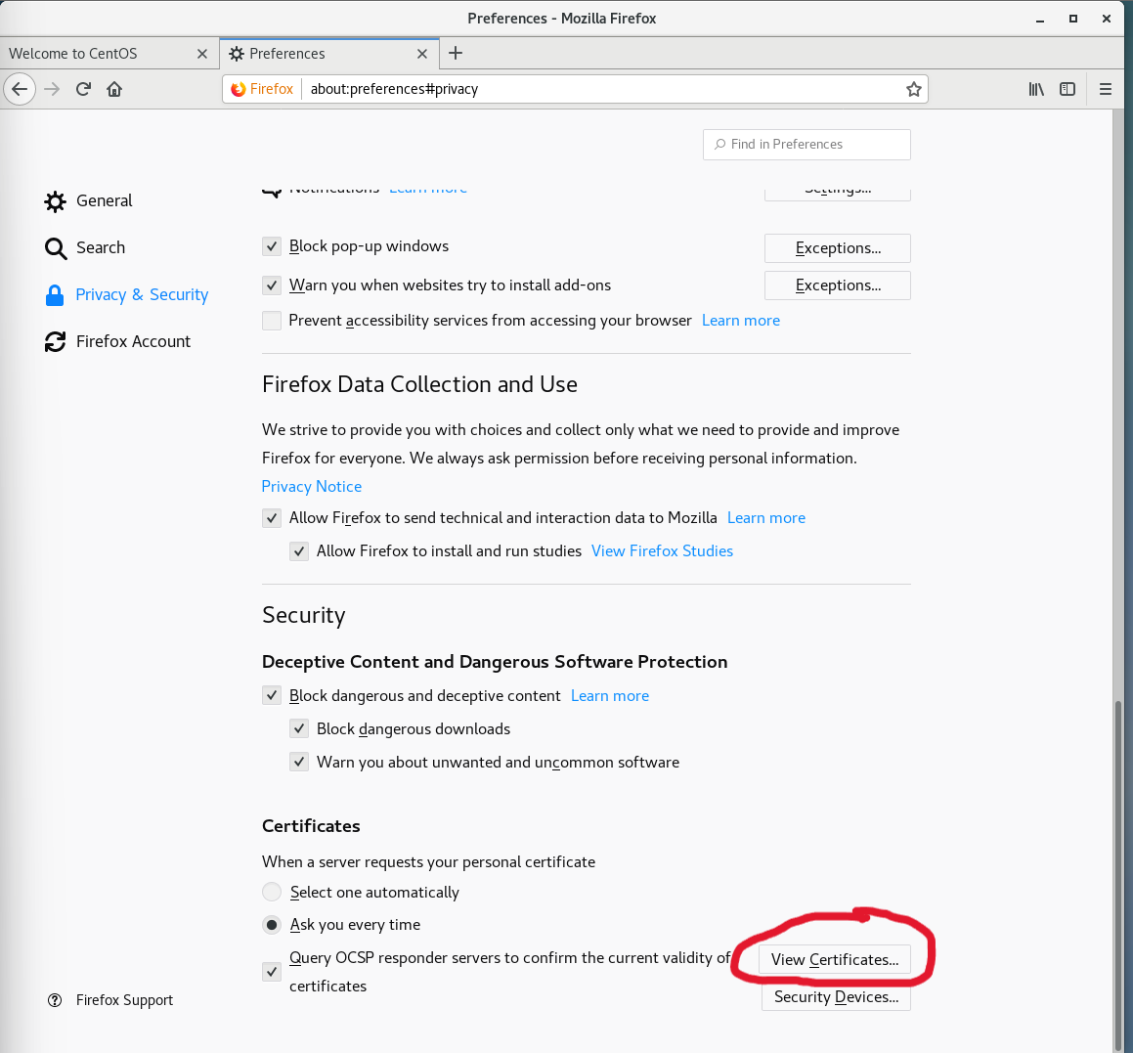This screenshot has width=1133, height=1053.
Task: Close the Firefox window
Action: coord(1107,19)
